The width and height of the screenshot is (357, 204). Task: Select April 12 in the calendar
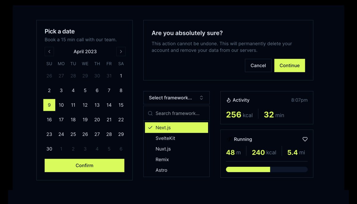85,105
